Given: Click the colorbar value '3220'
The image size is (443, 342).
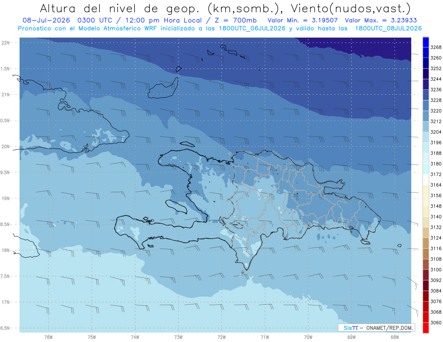Looking at the screenshot, I should [x=436, y=111].
